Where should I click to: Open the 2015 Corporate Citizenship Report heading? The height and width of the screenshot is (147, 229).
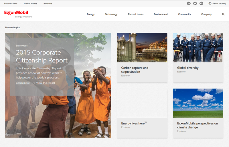[x=42, y=56]
